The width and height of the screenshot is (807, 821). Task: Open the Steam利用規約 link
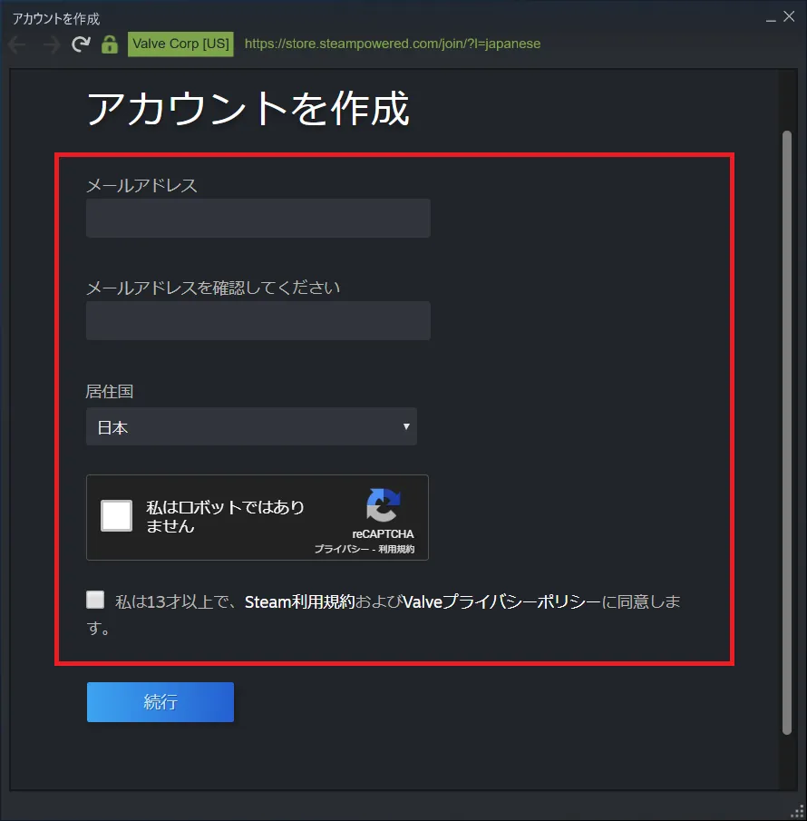pos(300,602)
